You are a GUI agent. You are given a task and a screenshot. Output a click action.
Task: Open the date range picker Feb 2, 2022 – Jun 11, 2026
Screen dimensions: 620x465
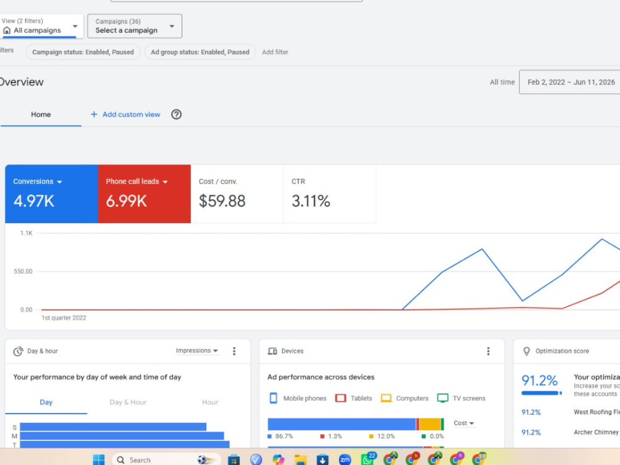click(x=569, y=82)
